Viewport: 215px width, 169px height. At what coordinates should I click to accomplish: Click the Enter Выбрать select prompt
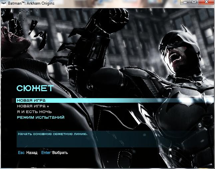point(55,153)
